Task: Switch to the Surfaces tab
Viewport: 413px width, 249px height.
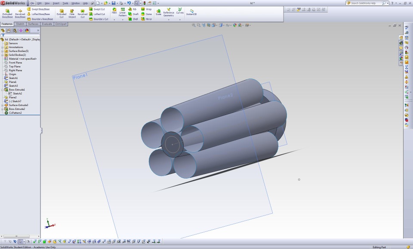Action: tap(33, 24)
